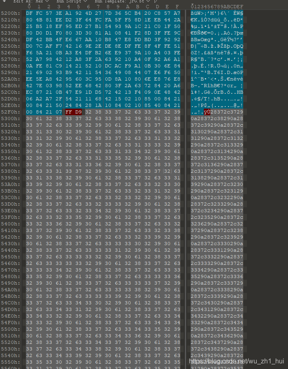Screen dimensions: 288x369
Task: Select byte B9 in row 5290h
Action: pos(69,72)
